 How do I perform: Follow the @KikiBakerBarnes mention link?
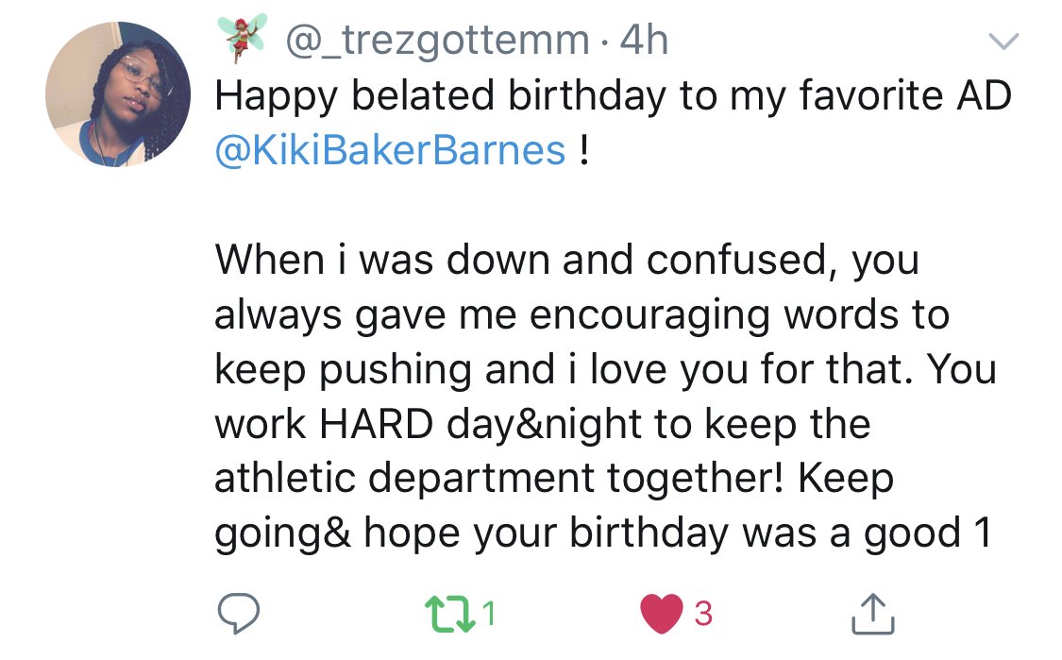pos(390,150)
